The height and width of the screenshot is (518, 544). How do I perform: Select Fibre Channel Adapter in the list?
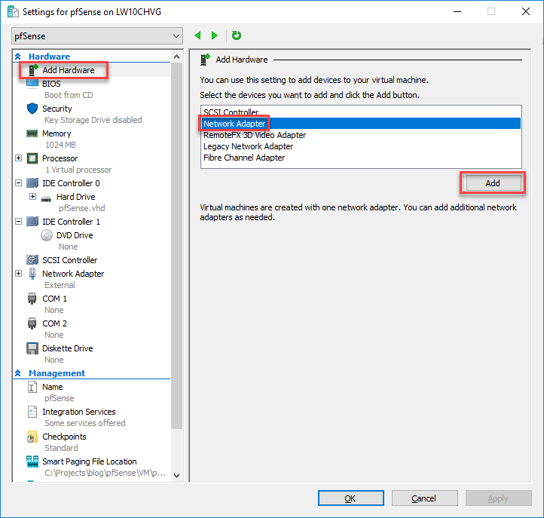click(x=361, y=158)
